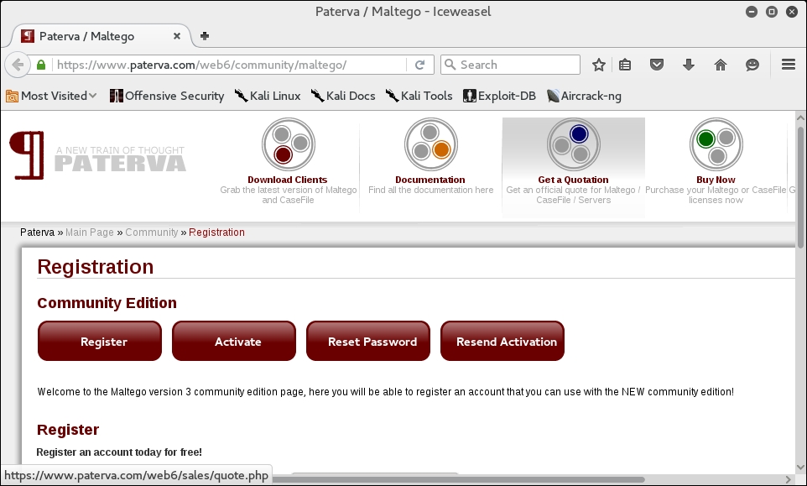
Task: Click the Download Clients menu label
Action: click(287, 180)
